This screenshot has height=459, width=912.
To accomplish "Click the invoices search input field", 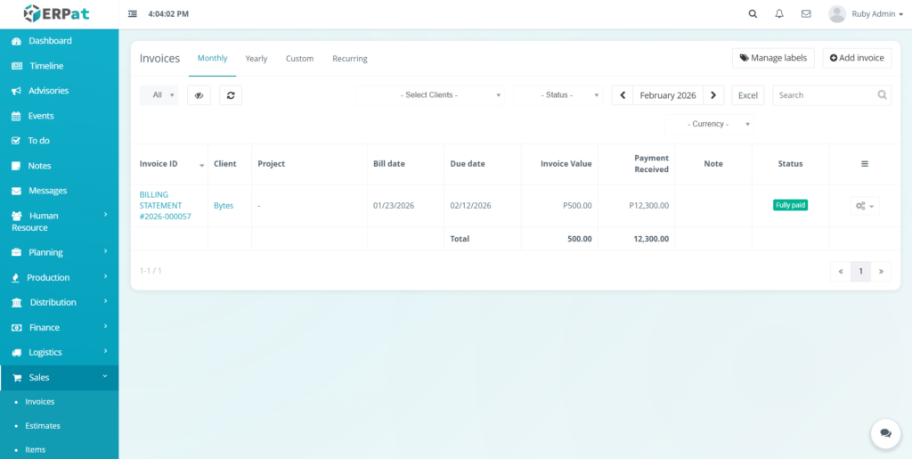I will pyautogui.click(x=824, y=95).
